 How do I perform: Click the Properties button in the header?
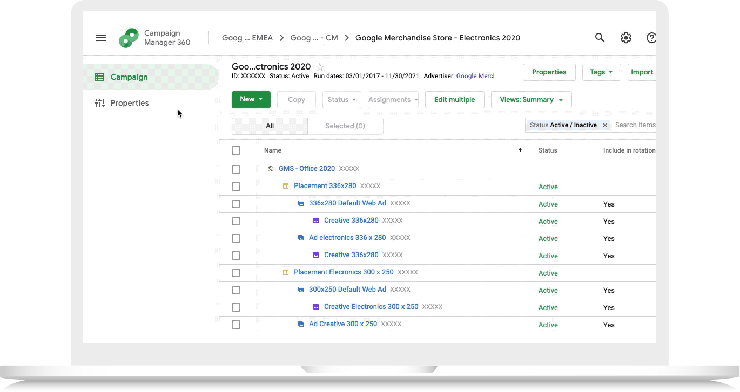[x=549, y=72]
